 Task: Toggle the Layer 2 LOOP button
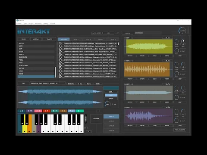(180, 79)
